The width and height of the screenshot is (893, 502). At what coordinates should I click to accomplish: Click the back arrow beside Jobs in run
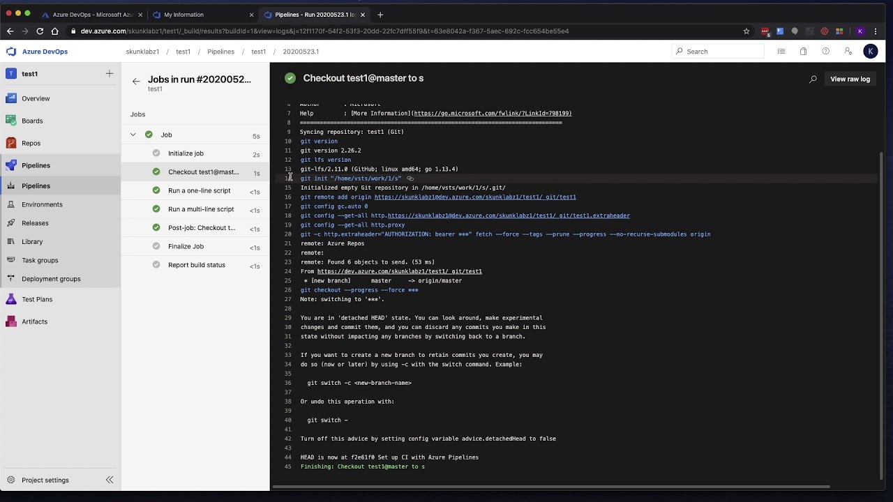(x=136, y=82)
